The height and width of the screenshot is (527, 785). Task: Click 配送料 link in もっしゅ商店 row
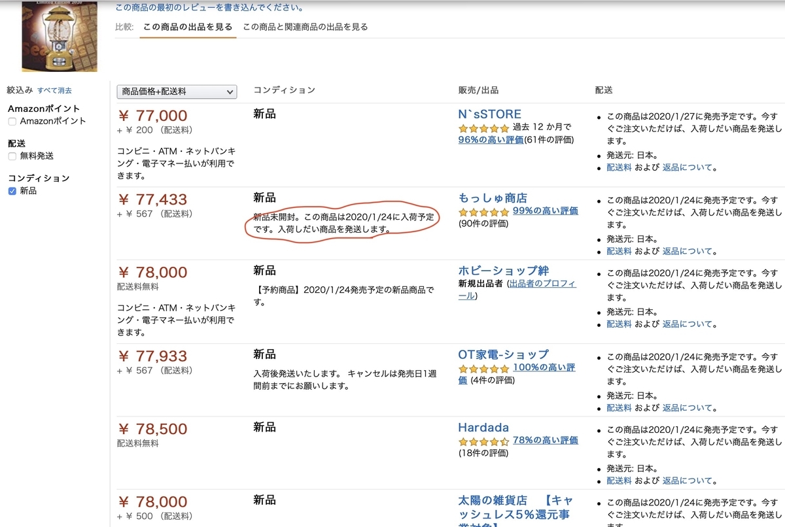pos(619,251)
